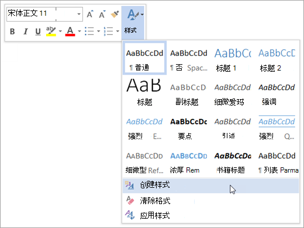
Task: Open the font size dropdown arrow
Action: 79,14
